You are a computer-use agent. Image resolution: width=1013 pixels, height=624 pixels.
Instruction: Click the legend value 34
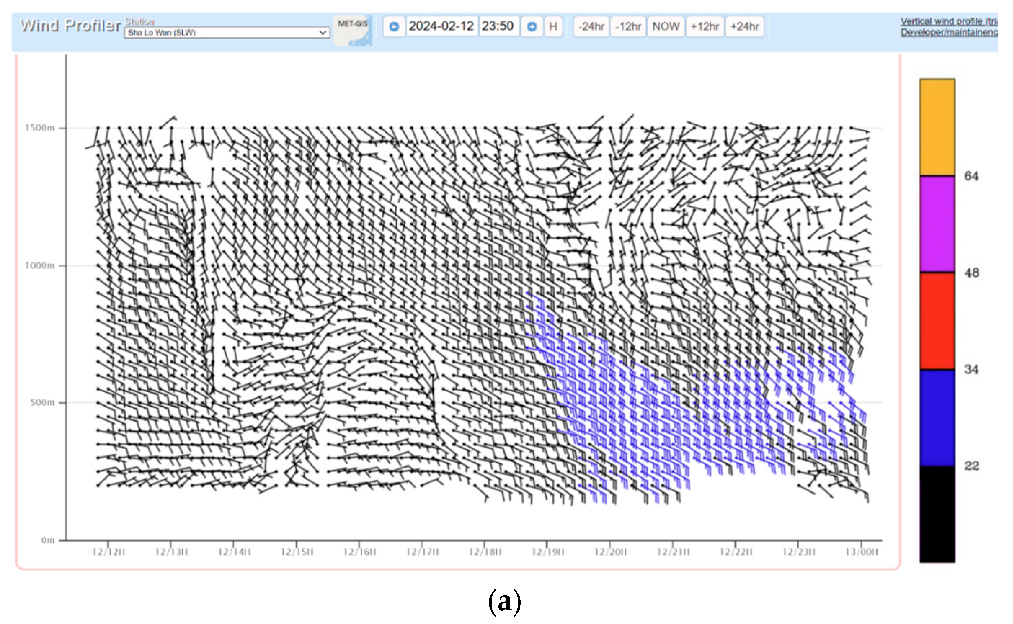pyautogui.click(x=971, y=369)
